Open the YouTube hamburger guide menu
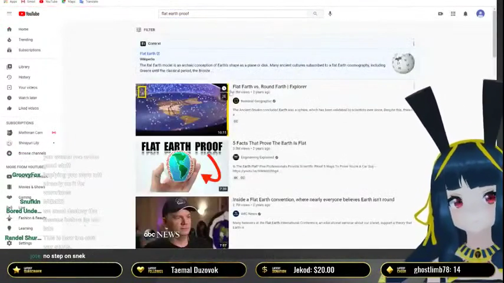504x283 pixels. [x=9, y=14]
